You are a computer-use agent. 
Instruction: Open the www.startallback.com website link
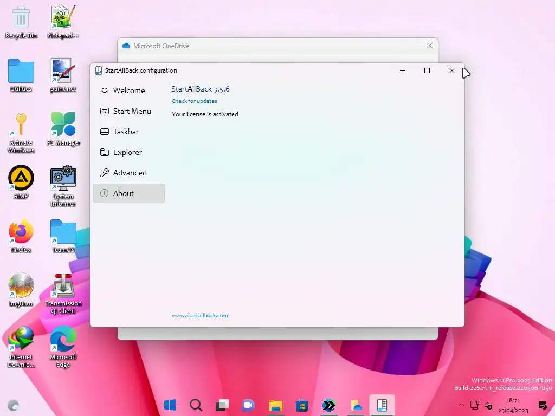click(199, 316)
